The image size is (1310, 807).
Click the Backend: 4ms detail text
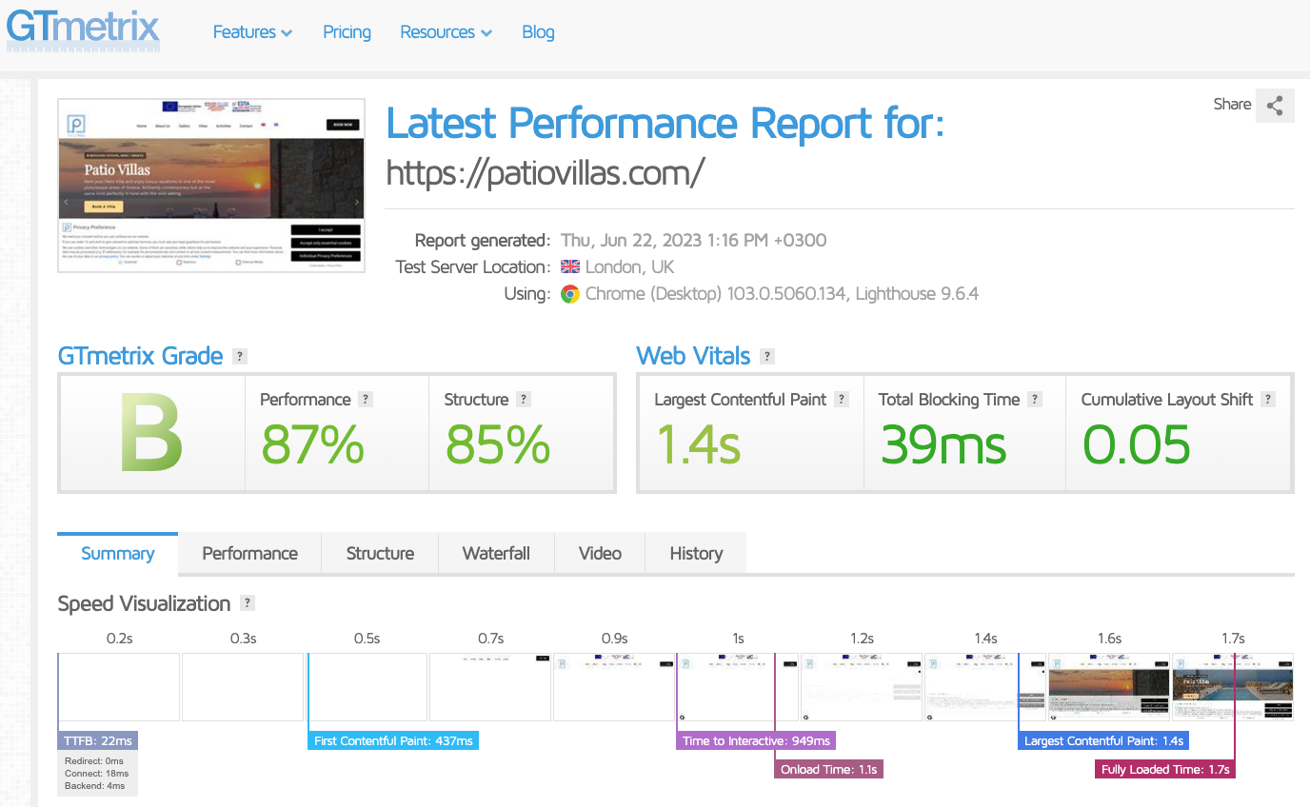(94, 786)
